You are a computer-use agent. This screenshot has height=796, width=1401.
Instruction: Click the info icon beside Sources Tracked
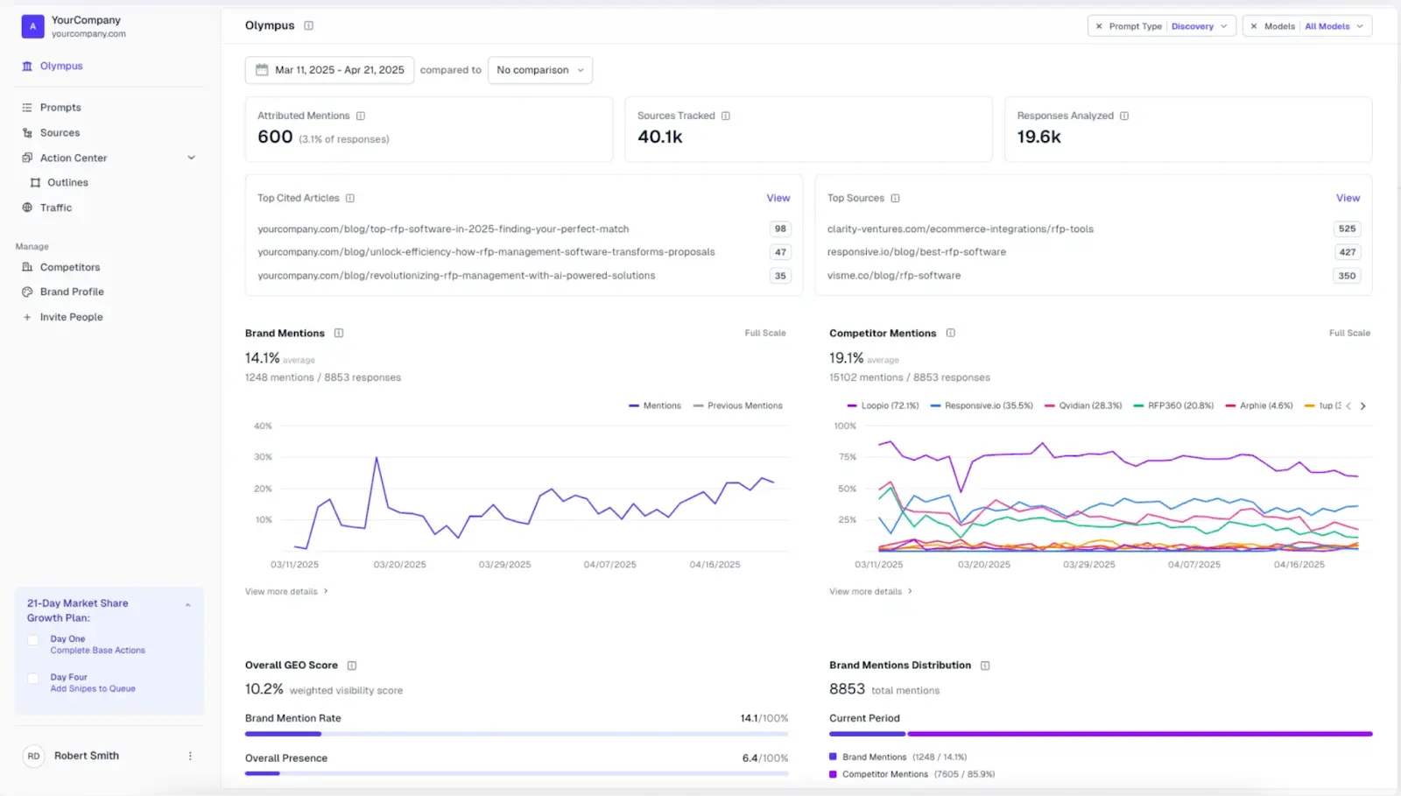tap(726, 116)
